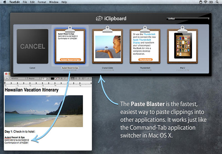Open the Apple menu
Image resolution: width=222 pixels, height=154 pixels.
[x=5, y=2]
